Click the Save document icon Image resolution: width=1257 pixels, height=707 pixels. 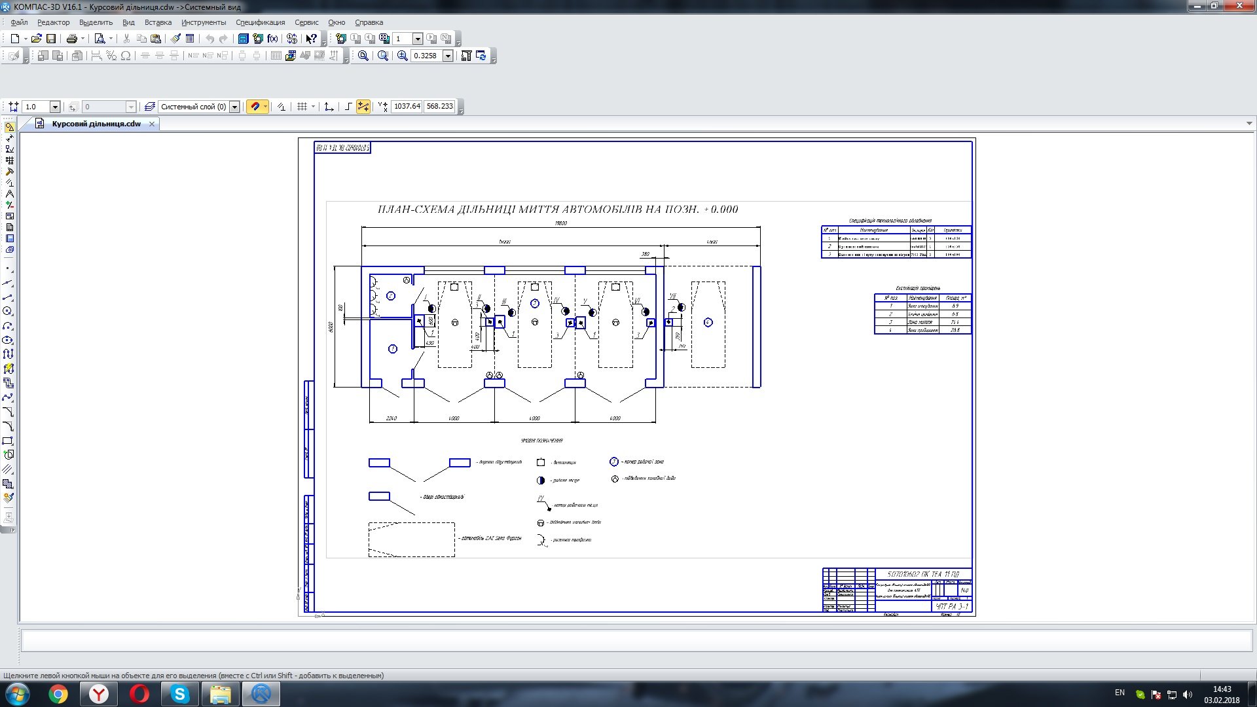(51, 39)
